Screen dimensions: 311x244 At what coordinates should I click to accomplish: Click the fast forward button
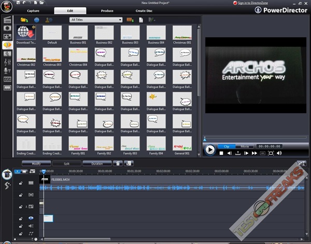(254, 153)
